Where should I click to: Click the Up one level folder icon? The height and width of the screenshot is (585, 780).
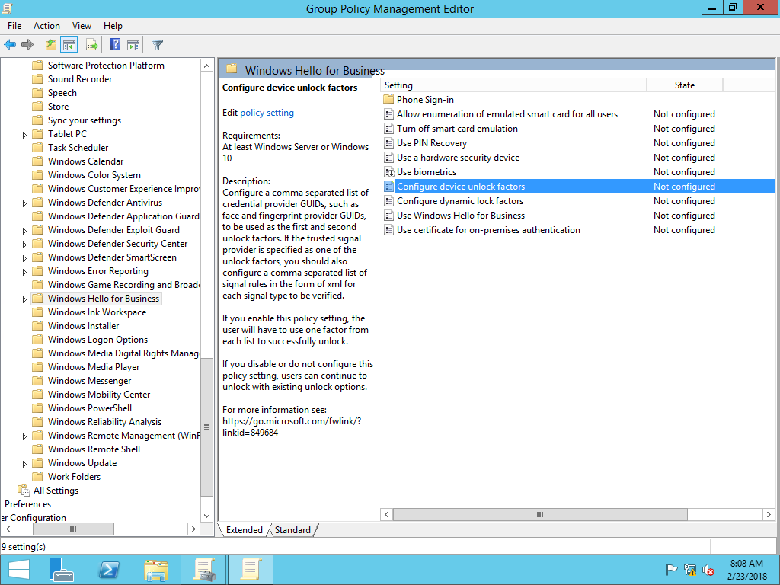51,45
